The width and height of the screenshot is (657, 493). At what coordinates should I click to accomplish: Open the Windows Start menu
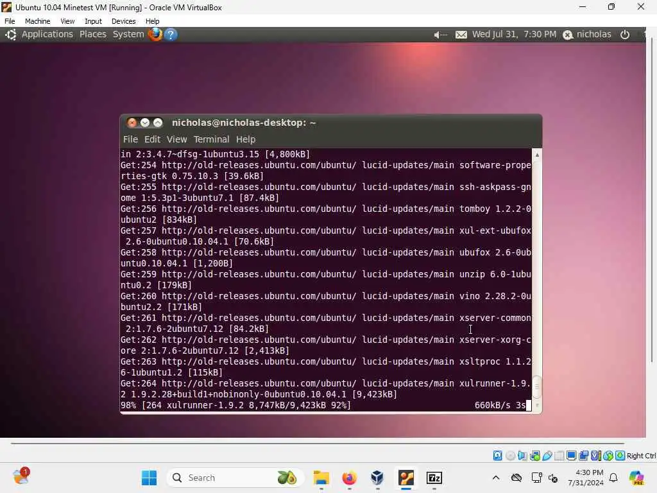pos(149,478)
